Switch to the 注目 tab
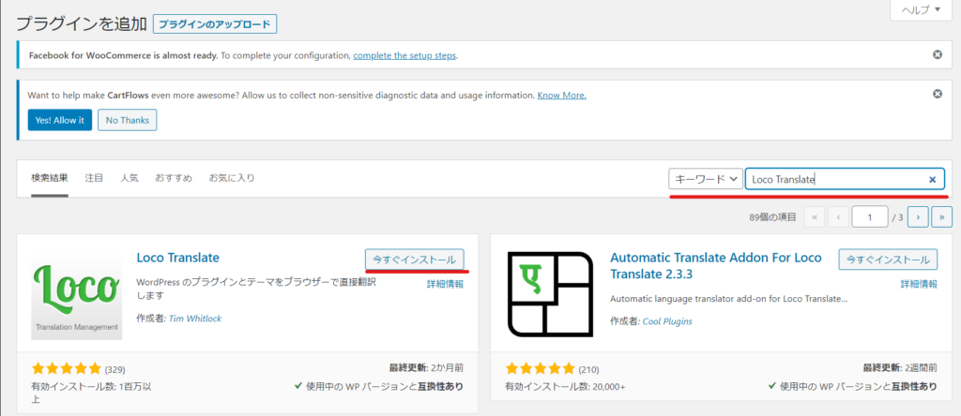Screen dimensions: 961x416 [x=94, y=178]
